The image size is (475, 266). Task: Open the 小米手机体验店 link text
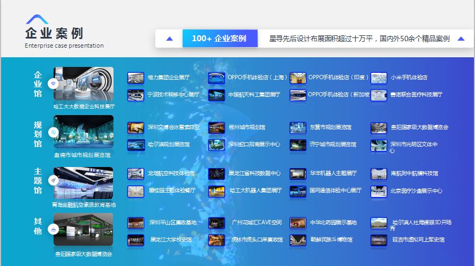[409, 78]
